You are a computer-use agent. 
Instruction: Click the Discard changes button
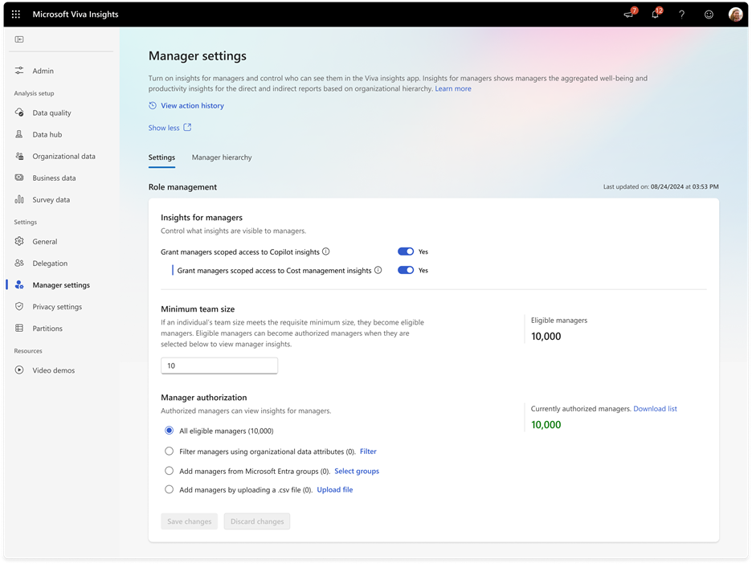point(257,521)
